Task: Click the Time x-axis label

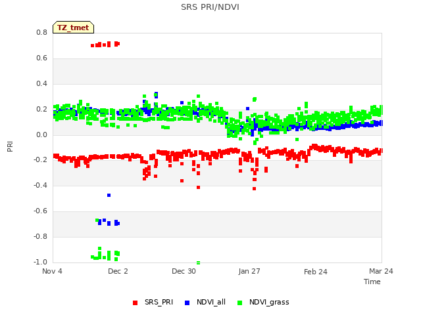Action: (x=372, y=282)
